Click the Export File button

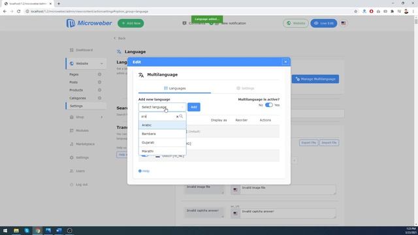tap(308, 143)
